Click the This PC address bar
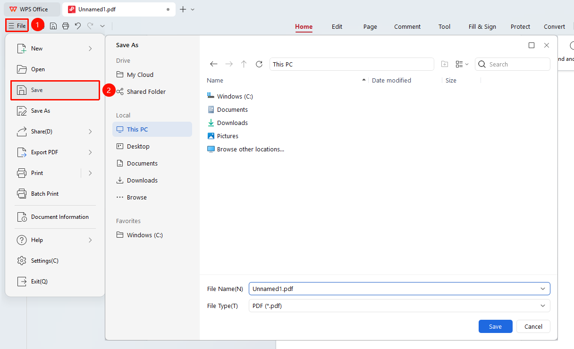This screenshot has width=574, height=349. pos(352,64)
